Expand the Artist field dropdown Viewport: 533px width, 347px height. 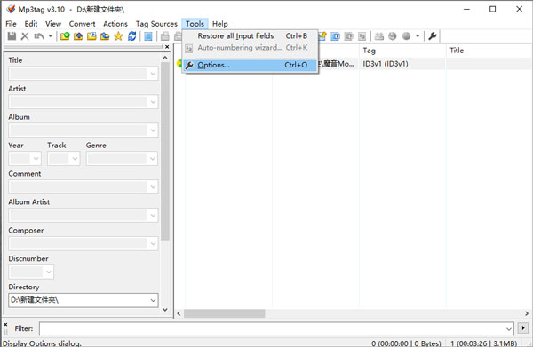click(153, 102)
